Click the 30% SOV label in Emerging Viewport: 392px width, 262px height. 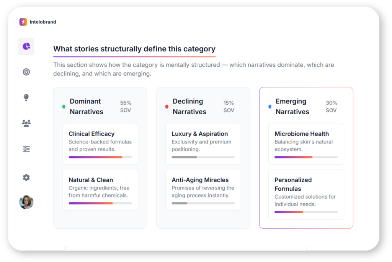point(331,106)
